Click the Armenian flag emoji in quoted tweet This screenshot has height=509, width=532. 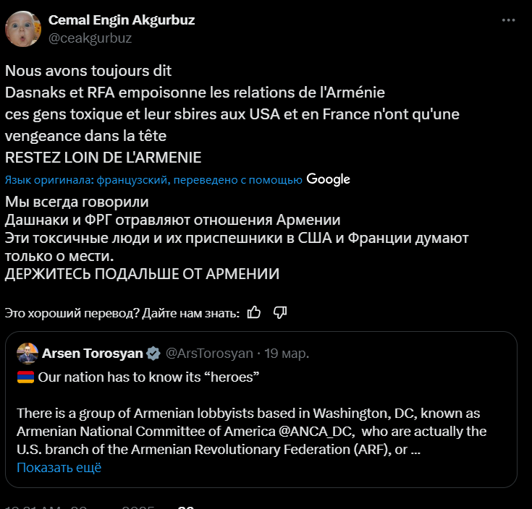[25, 377]
